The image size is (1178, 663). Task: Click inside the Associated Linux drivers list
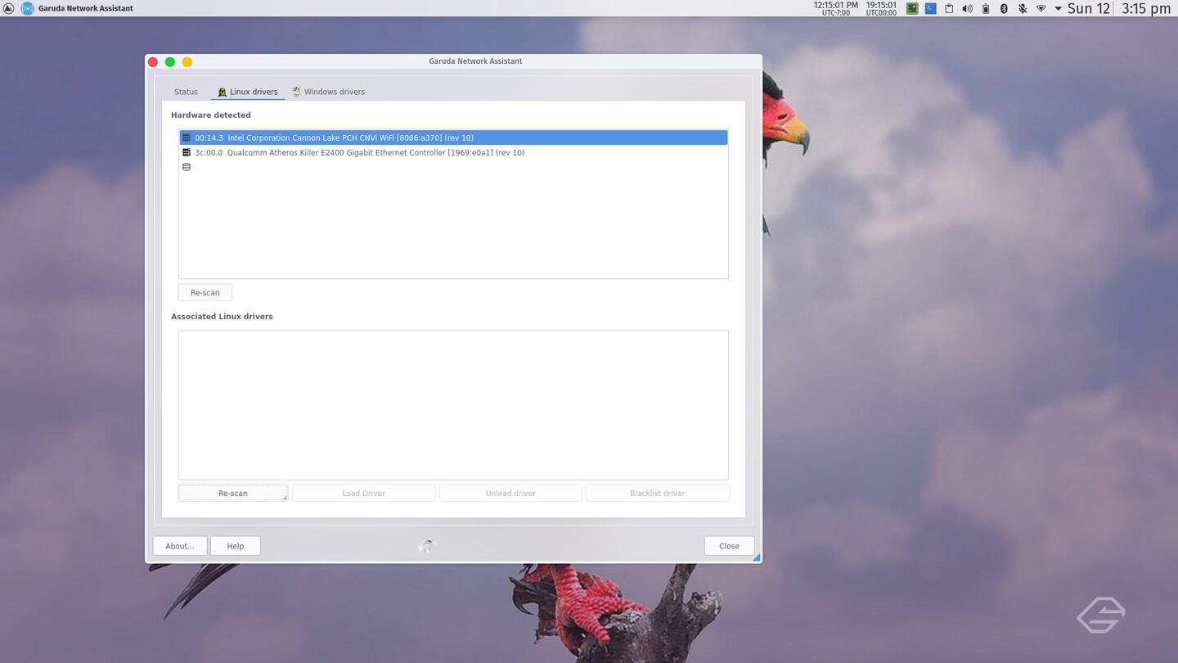tap(453, 404)
